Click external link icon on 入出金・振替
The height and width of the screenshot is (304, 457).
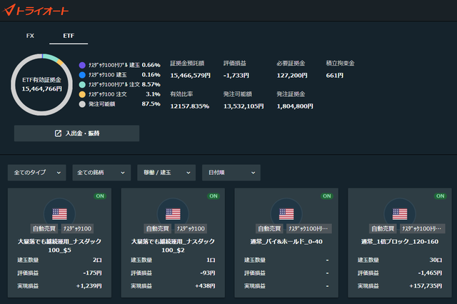coord(58,133)
